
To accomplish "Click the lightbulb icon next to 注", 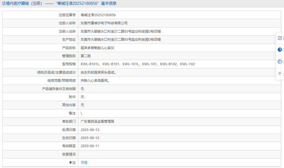I will [71, 163].
